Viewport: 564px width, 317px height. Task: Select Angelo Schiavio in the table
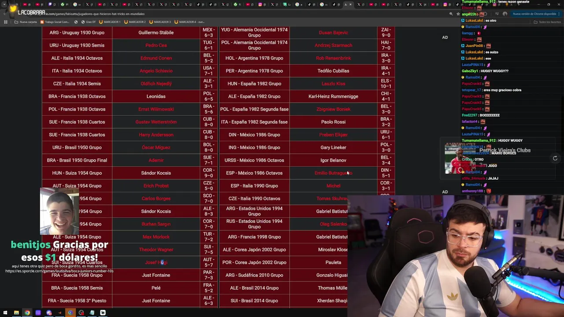tap(156, 71)
